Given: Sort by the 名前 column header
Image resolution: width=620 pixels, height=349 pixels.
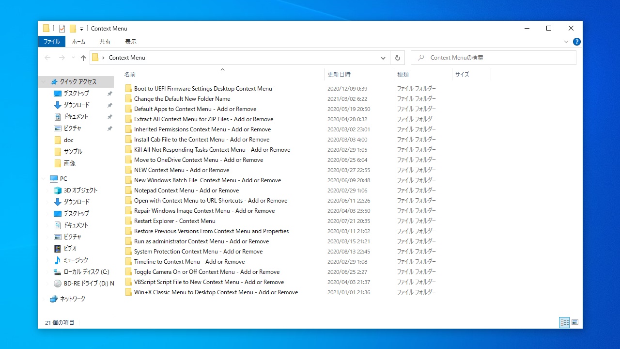Looking at the screenshot, I should (130, 75).
